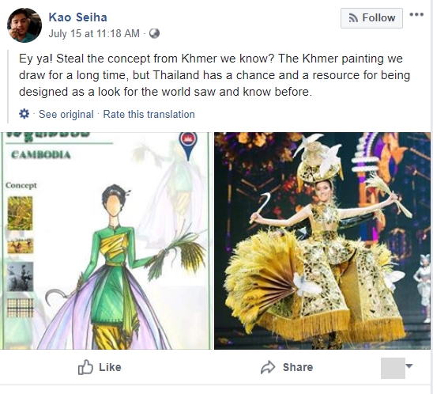Open the golden costume stage photo
This screenshot has width=433, height=394.
(322, 241)
